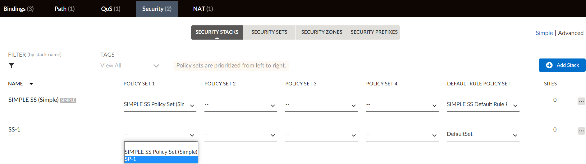Select SP-1 from the open dropdown list

[x=161, y=159]
